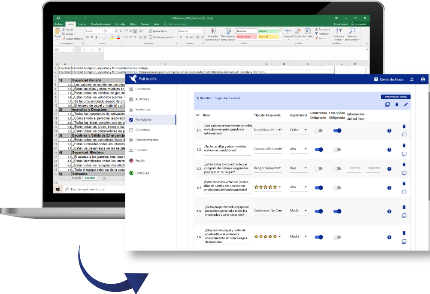This screenshot has height=294, width=430.
Task: Open the Campo Alfanumérico response type dropdown
Action: coord(268,149)
